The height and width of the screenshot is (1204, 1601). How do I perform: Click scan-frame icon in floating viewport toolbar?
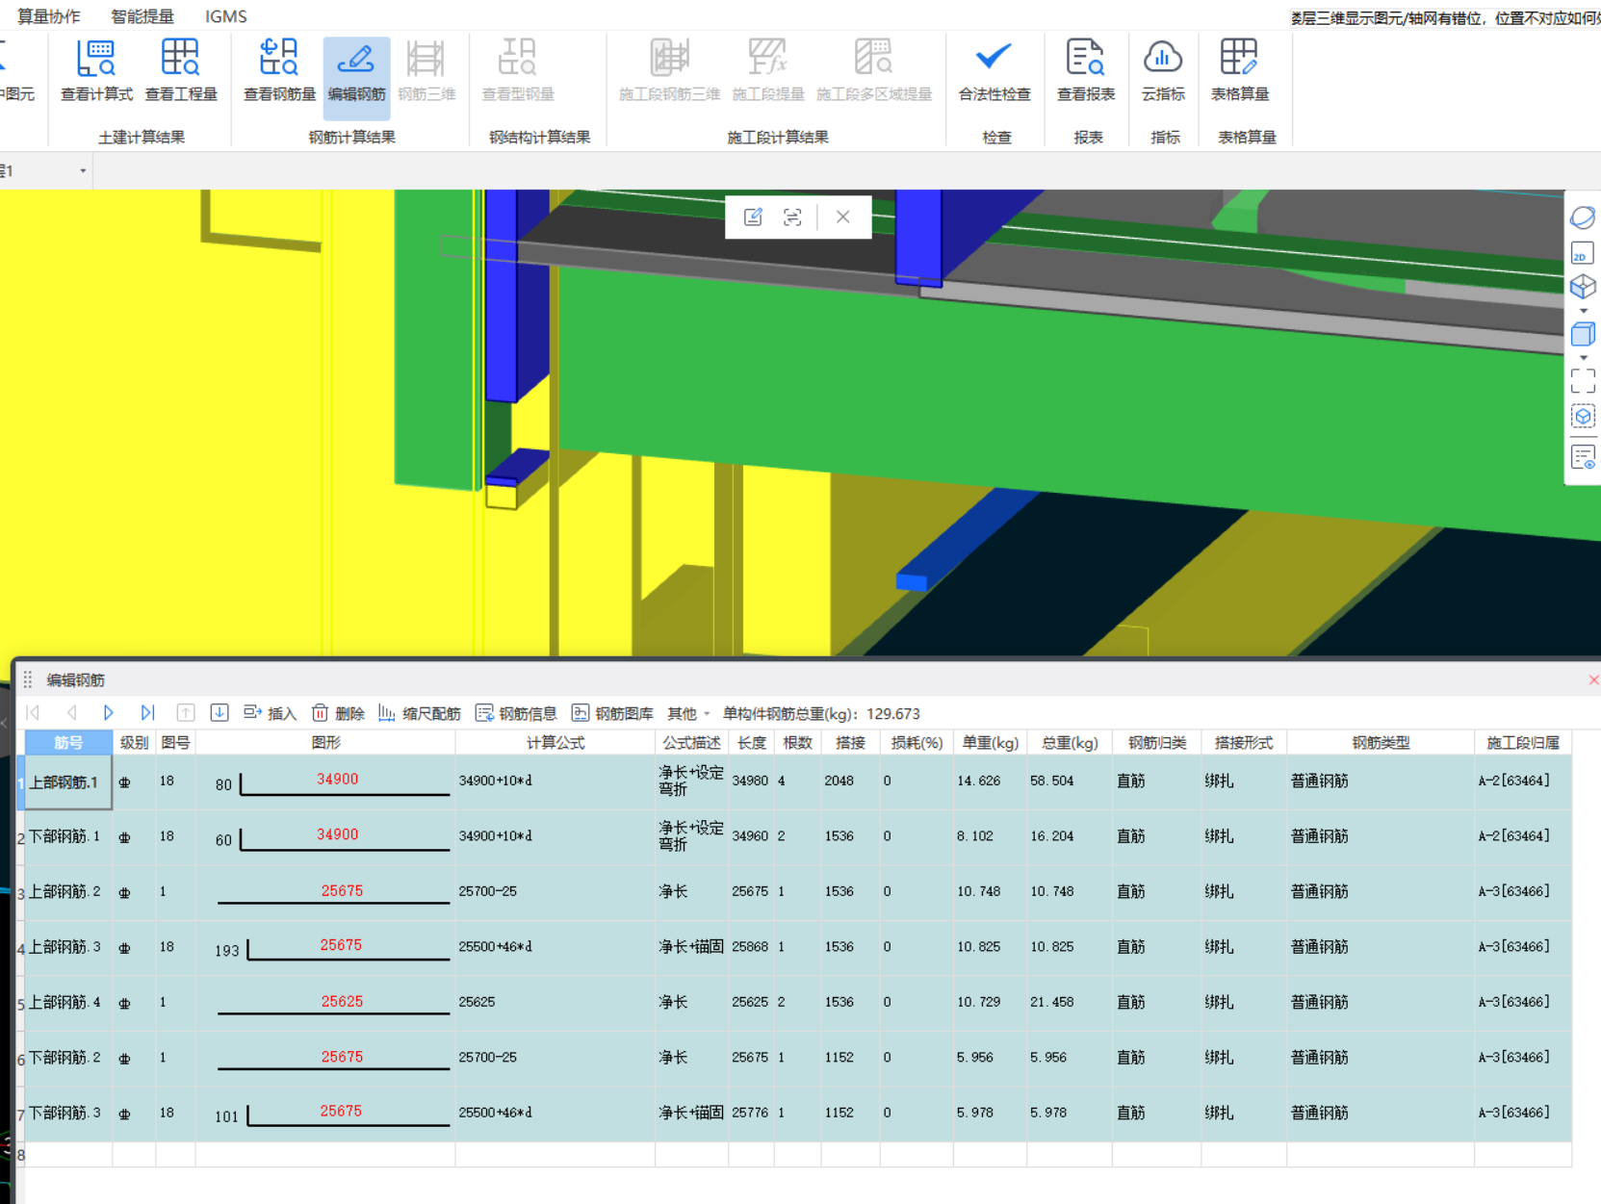(x=792, y=218)
